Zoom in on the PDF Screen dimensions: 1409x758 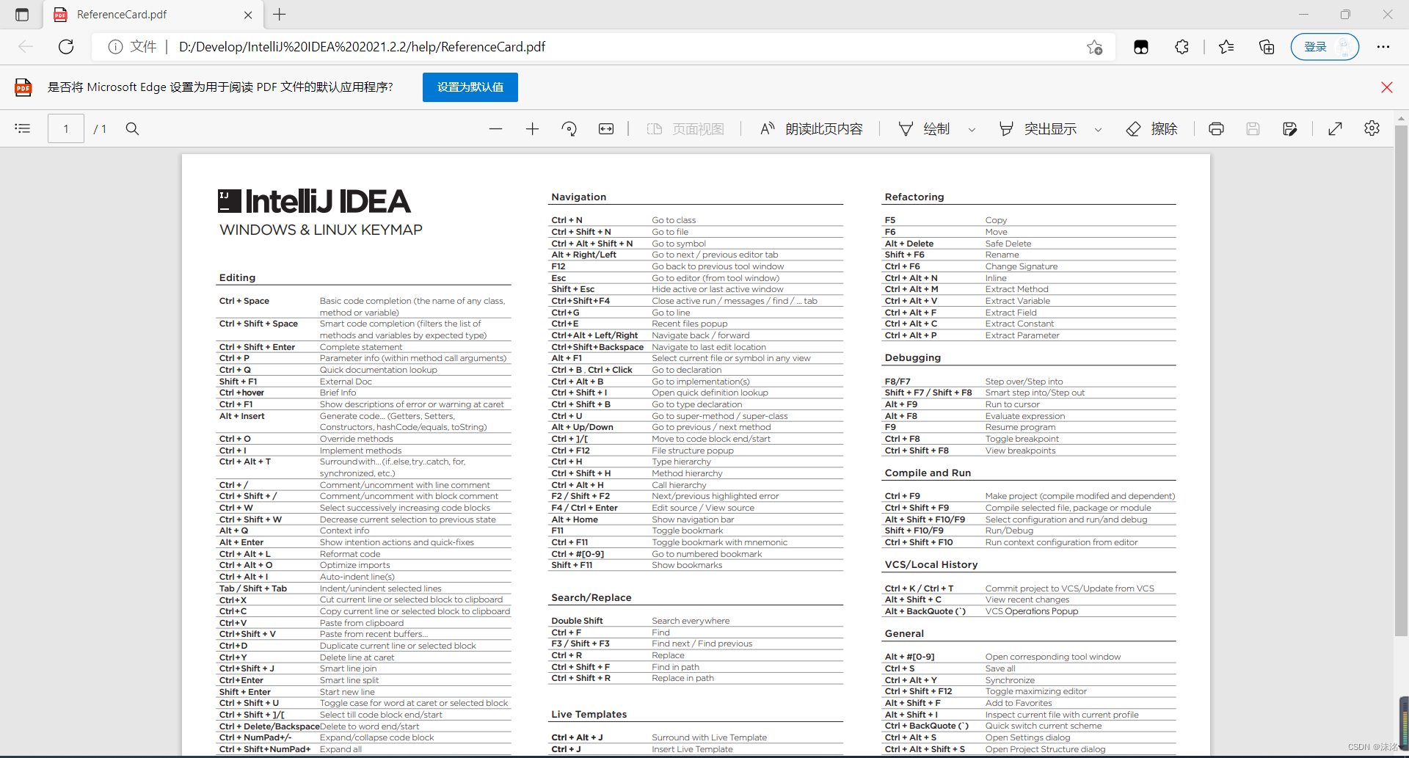pyautogui.click(x=533, y=128)
